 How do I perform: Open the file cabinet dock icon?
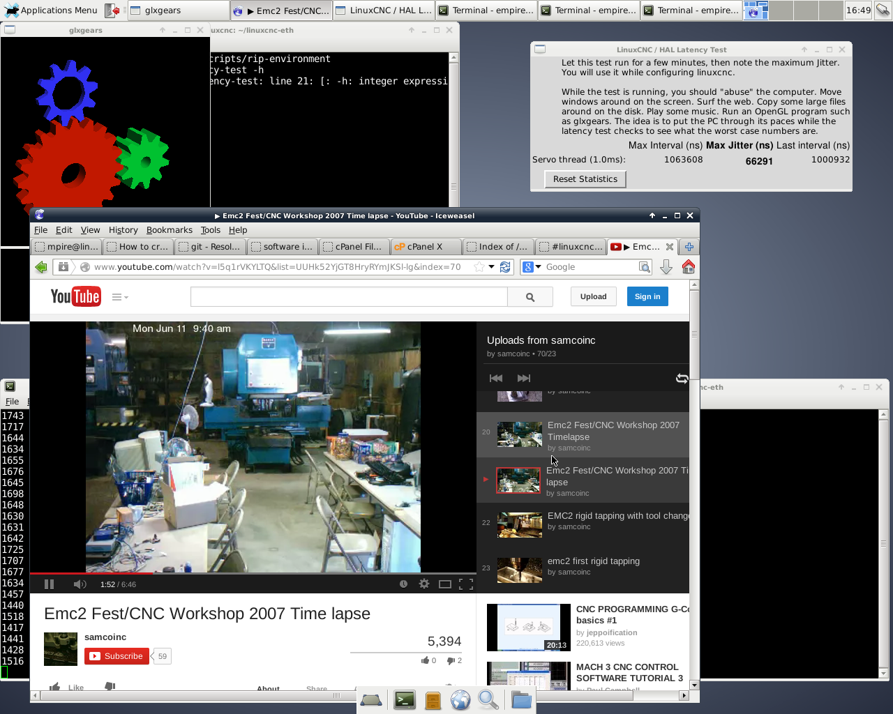click(x=433, y=700)
